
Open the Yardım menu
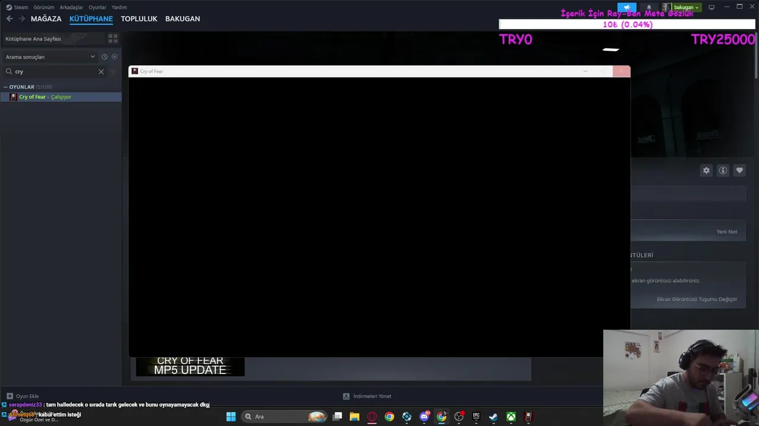click(x=119, y=7)
